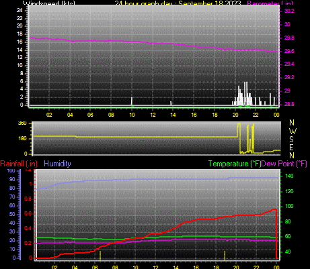Click the 20 hour label under windspeed graph
This screenshot has width=310, height=269.
tap(235, 115)
